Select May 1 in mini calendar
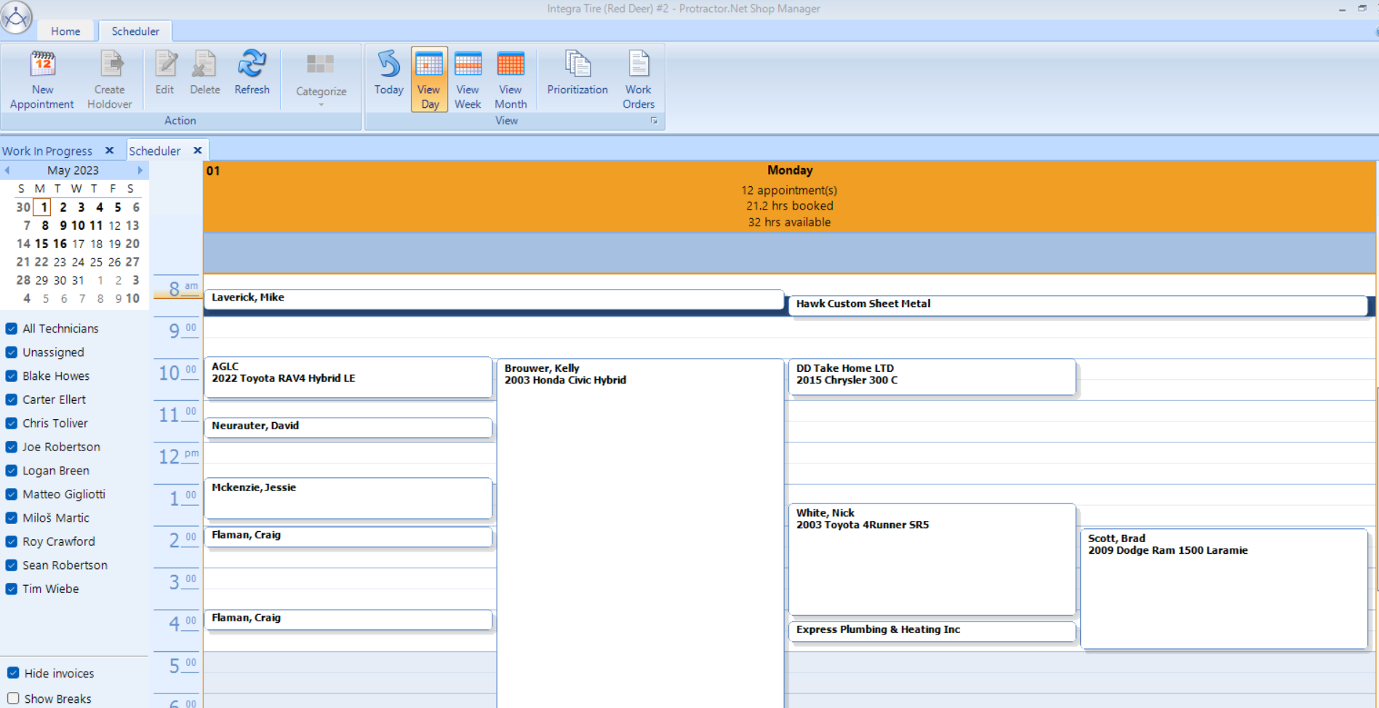1379x708 pixels. 42,207
